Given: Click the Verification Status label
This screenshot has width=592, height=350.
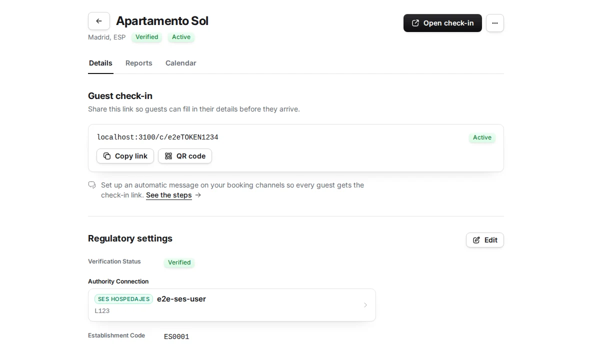Looking at the screenshot, I should 114,261.
